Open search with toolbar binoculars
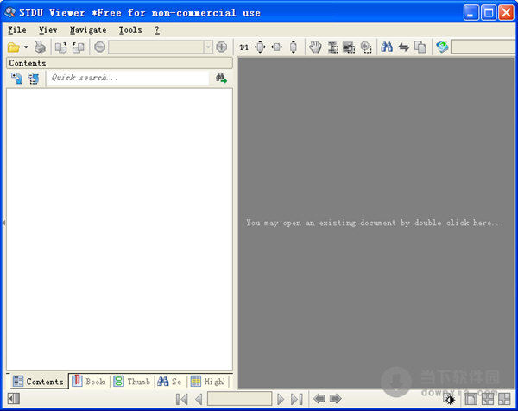518x411 pixels. pos(387,47)
